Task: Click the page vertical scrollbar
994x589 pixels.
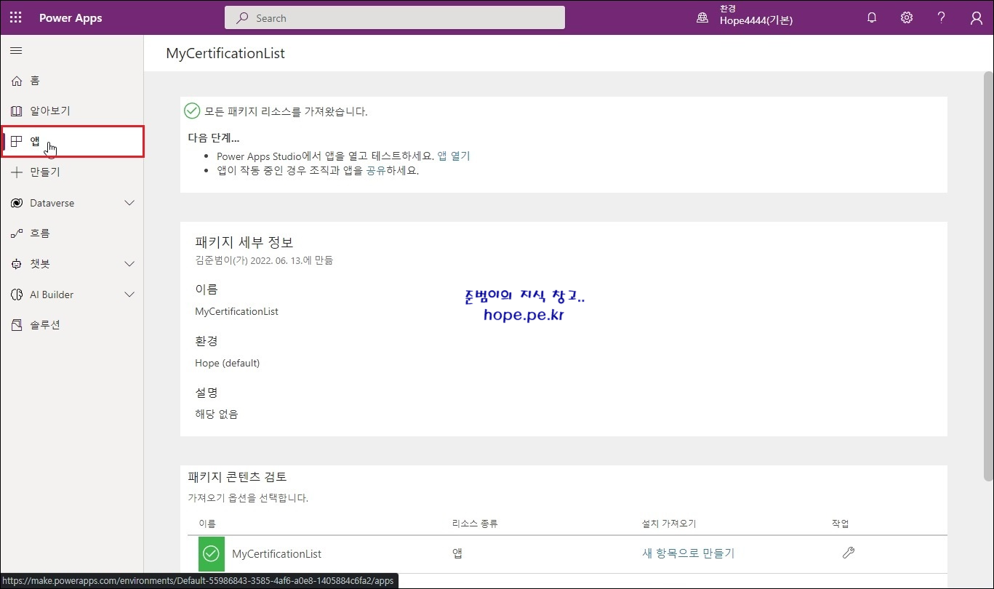Action: point(988,276)
